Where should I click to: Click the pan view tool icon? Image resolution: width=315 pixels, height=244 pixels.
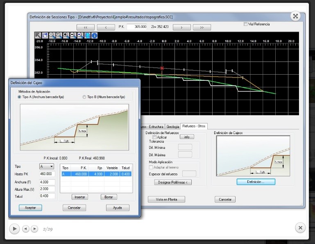point(45,36)
